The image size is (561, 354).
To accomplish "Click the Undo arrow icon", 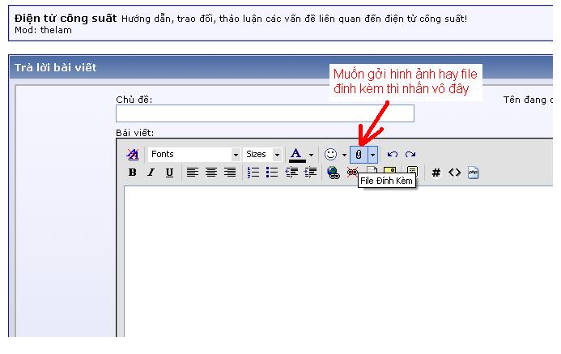I will 392,155.
